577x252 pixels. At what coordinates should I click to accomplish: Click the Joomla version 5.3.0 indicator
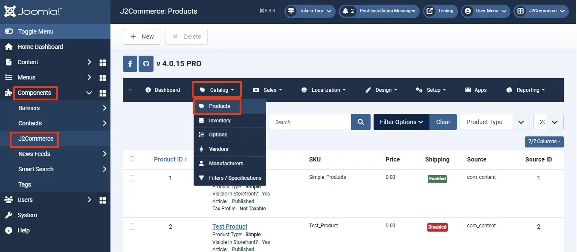point(267,11)
